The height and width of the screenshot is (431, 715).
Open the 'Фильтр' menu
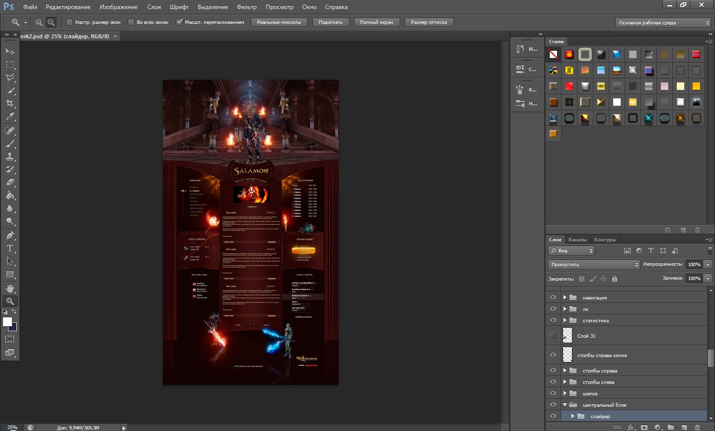pos(247,7)
